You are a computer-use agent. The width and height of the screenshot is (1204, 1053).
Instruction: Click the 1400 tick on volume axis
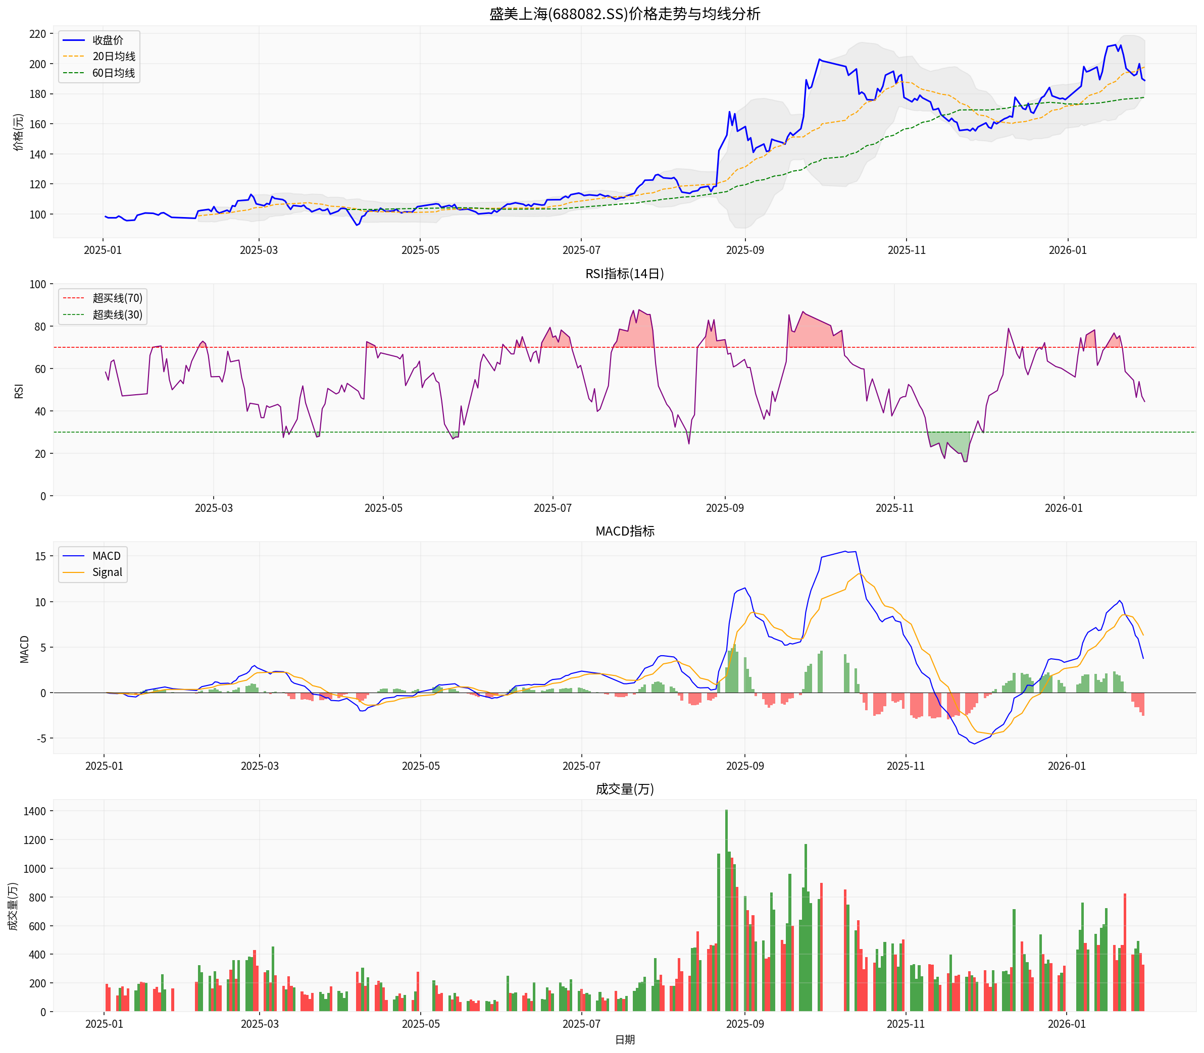34,811
